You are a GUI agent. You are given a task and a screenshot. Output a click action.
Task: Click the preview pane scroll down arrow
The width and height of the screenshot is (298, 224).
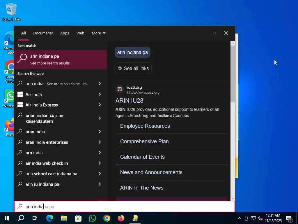233,198
